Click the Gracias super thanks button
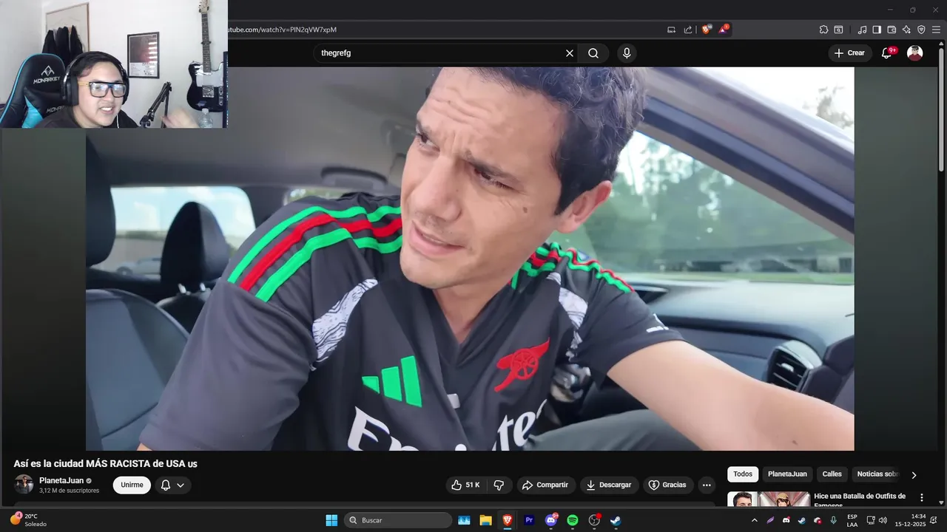The image size is (947, 532). pos(667,485)
